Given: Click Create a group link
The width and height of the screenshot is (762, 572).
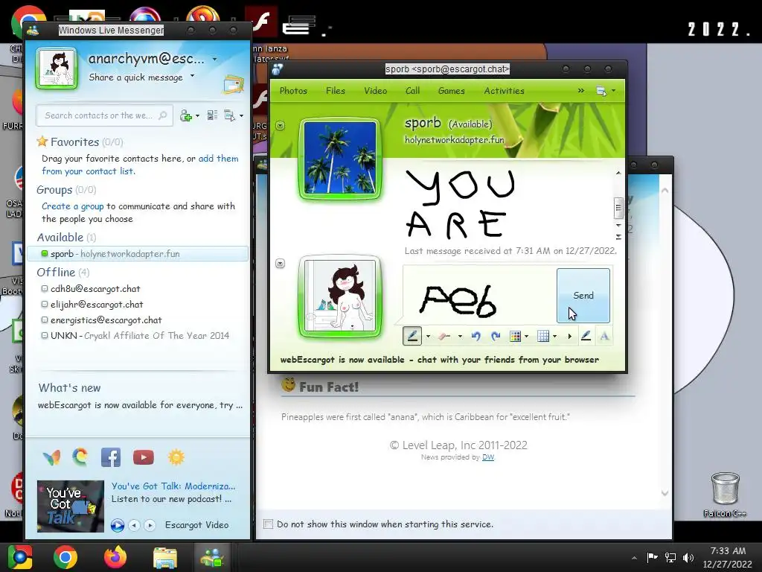Looking at the screenshot, I should point(72,206).
